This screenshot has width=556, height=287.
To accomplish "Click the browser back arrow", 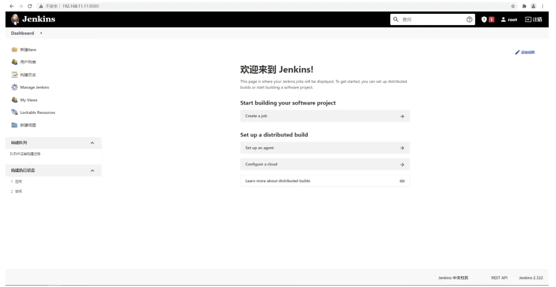I will point(12,6).
